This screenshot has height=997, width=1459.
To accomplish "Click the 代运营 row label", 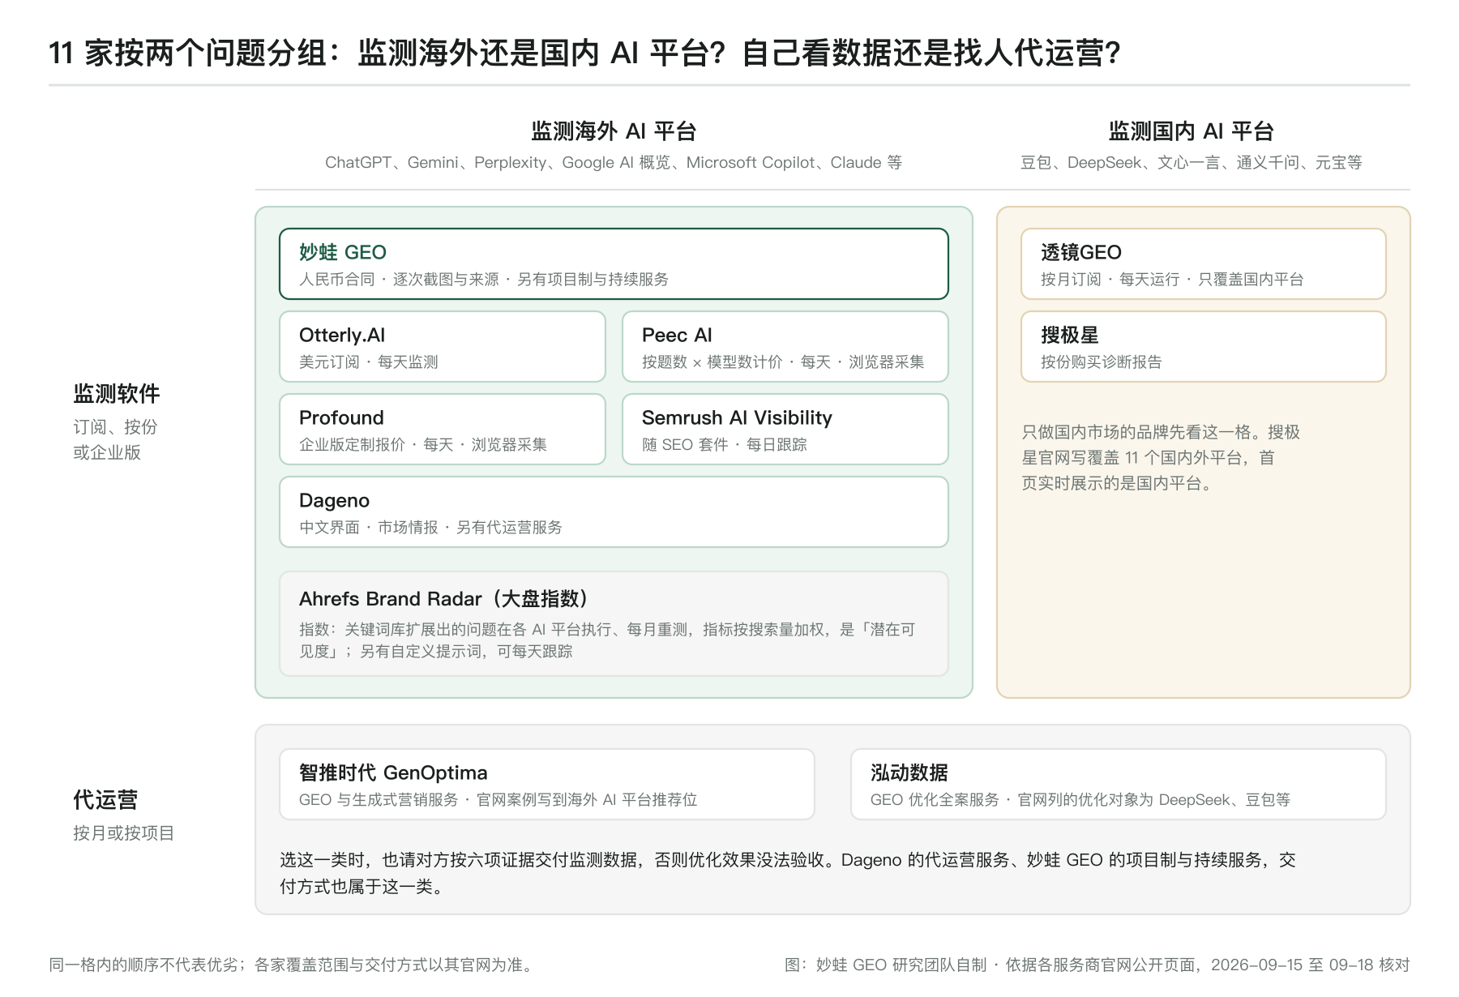I will [105, 800].
